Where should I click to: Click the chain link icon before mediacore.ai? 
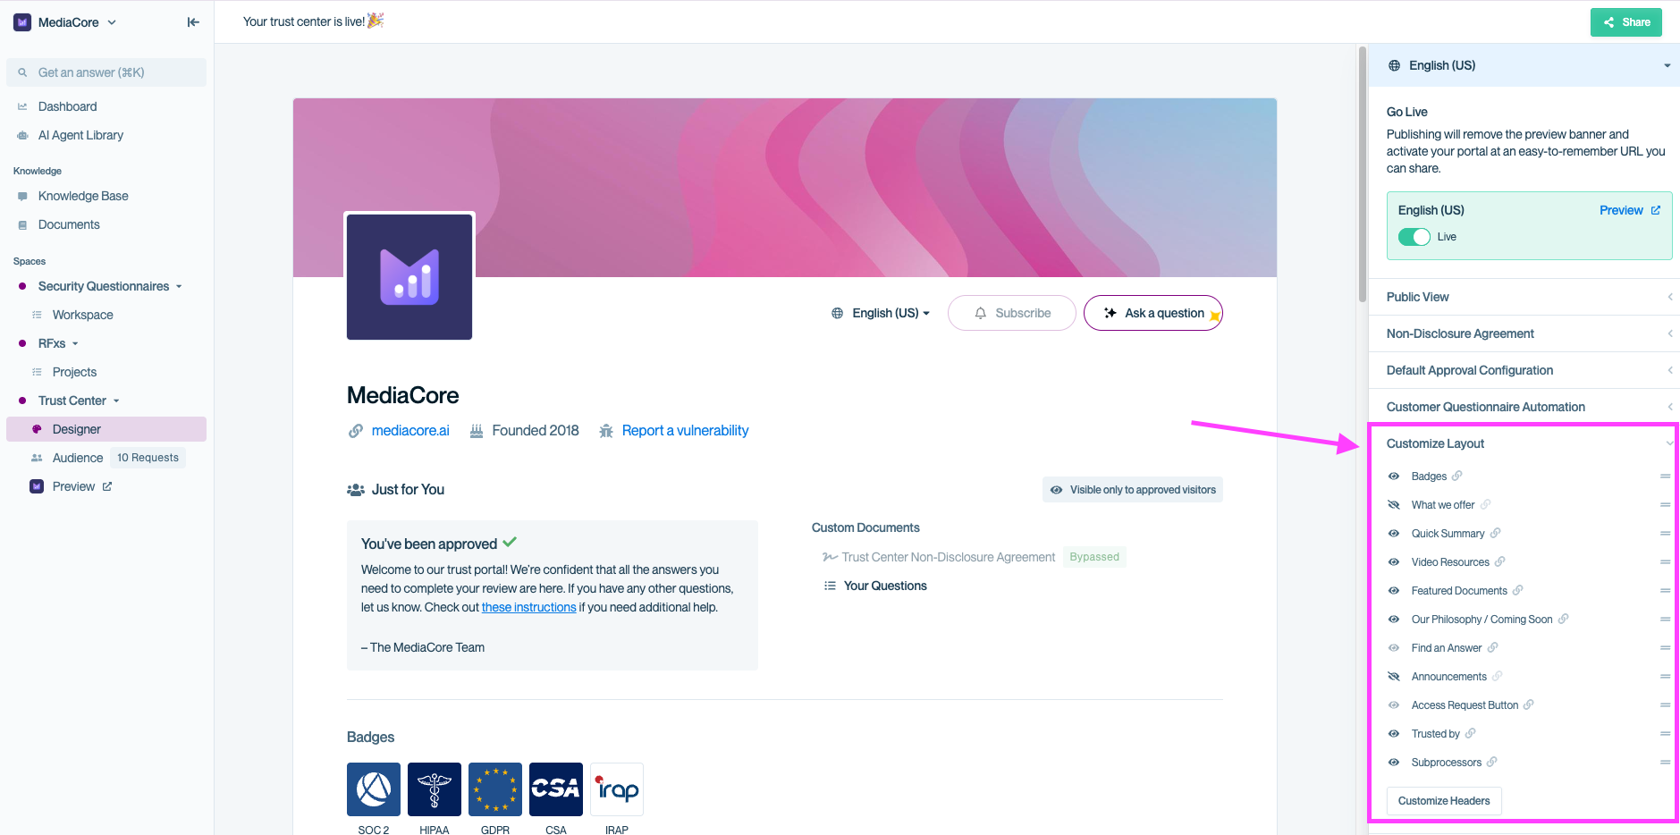pos(356,431)
